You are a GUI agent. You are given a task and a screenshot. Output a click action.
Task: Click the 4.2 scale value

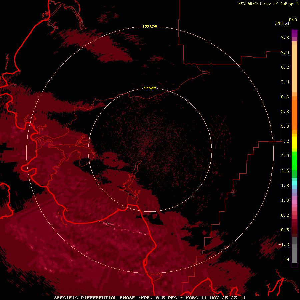[285, 141]
